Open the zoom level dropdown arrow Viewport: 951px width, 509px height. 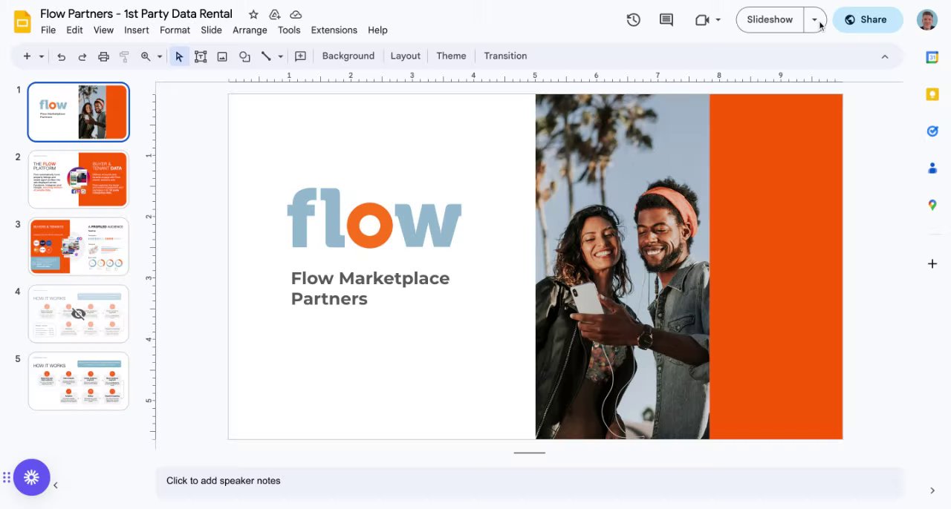pyautogui.click(x=160, y=56)
